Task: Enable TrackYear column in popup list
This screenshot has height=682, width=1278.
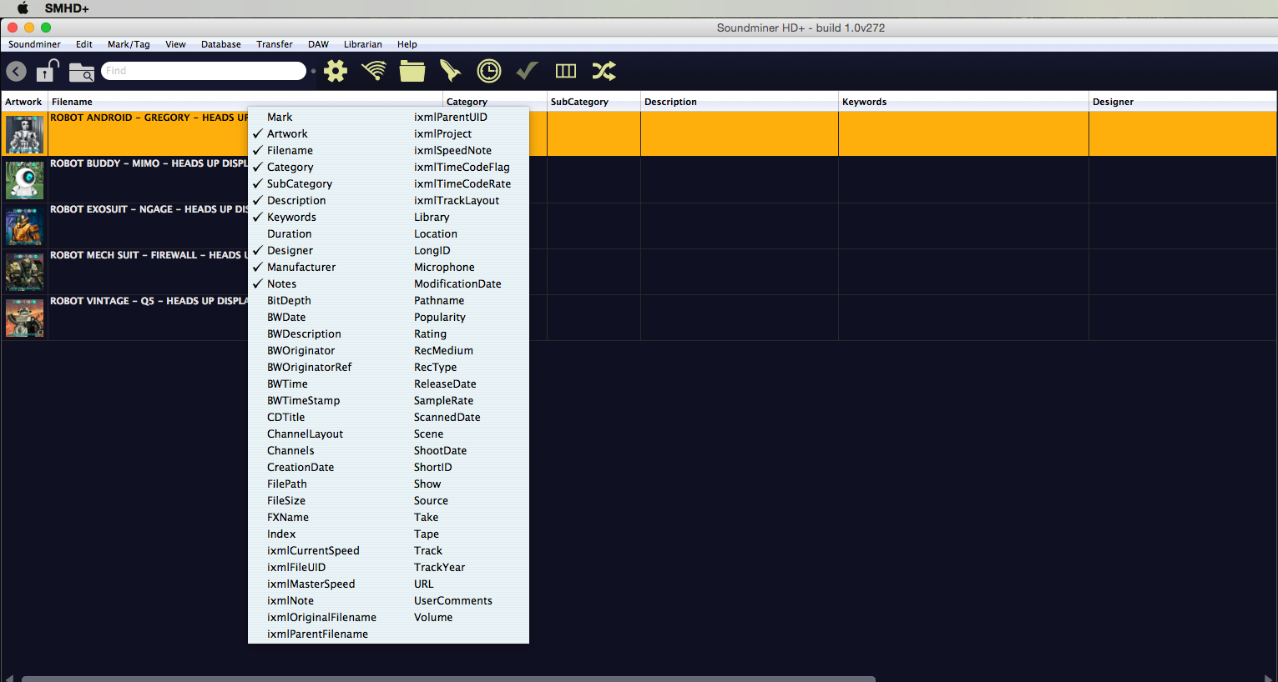Action: (x=439, y=567)
